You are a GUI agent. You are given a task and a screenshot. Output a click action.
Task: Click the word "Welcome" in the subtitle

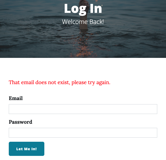point(75,22)
